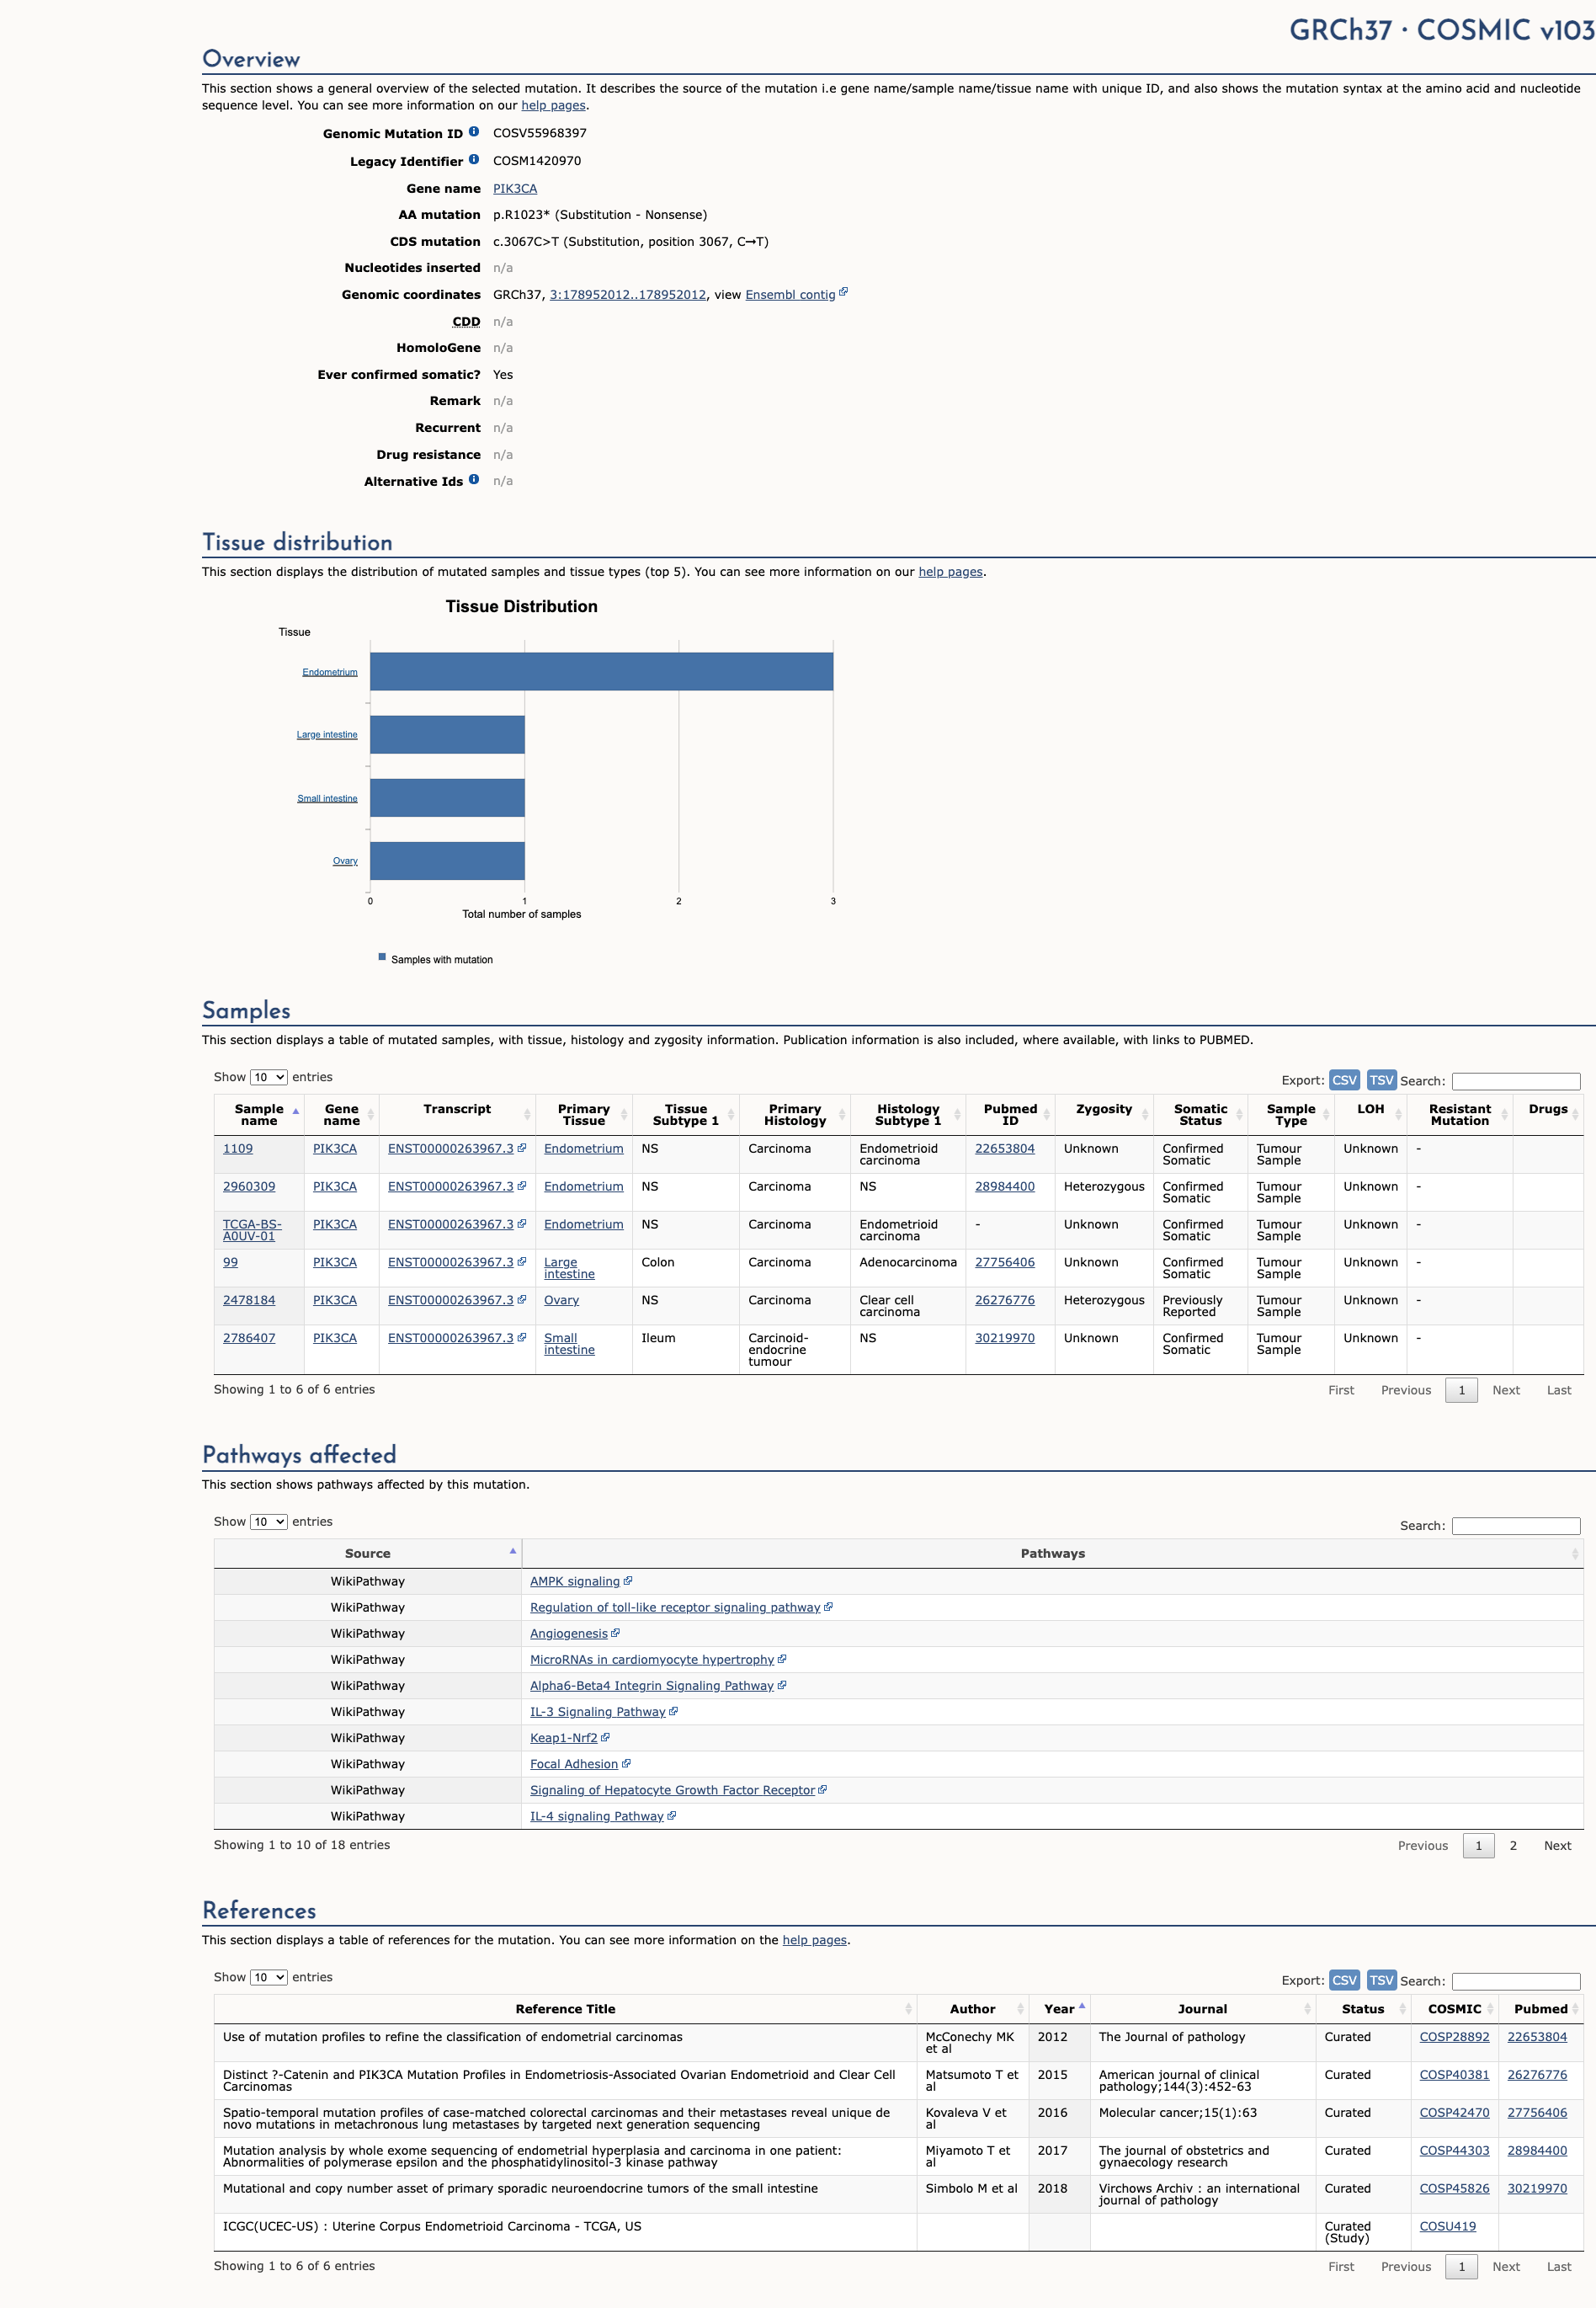Click external link icon of sample 1109 transcript

tap(521, 1148)
